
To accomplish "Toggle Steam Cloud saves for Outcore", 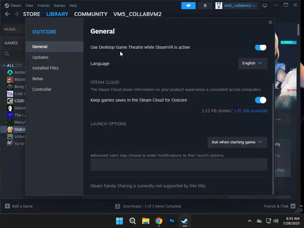I will pos(261,100).
